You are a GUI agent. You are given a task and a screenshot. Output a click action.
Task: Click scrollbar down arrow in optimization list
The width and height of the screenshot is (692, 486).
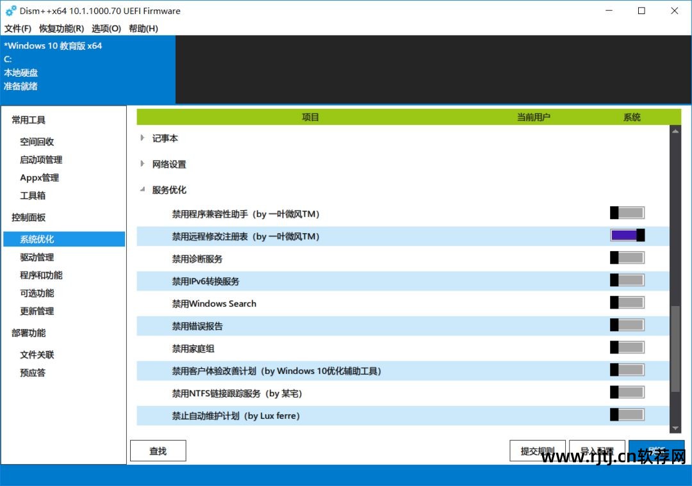[x=675, y=428]
